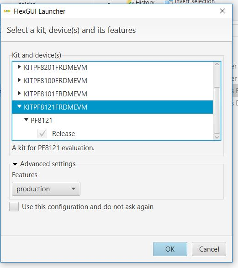Select the KITPF8201FRDMEVM kit
Screen dimensions: 238x268
pyautogui.click(x=55, y=67)
